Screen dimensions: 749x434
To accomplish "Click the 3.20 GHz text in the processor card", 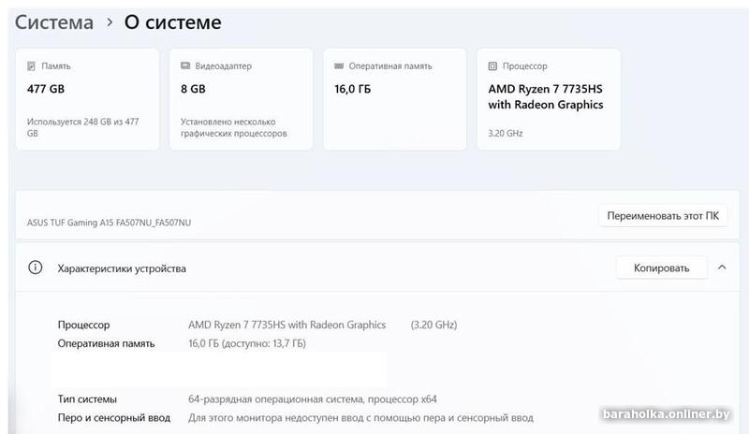I will coord(506,134).
